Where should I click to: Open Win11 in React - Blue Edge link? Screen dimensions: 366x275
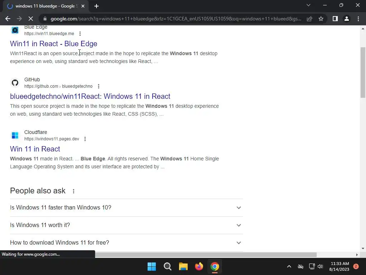(x=54, y=44)
